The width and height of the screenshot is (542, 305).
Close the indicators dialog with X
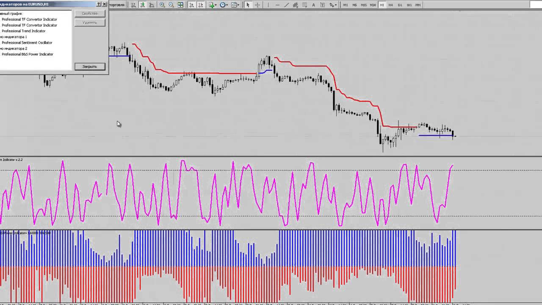[105, 4]
